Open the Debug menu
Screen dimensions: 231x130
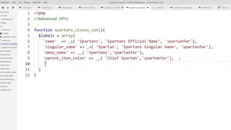[27, 3]
